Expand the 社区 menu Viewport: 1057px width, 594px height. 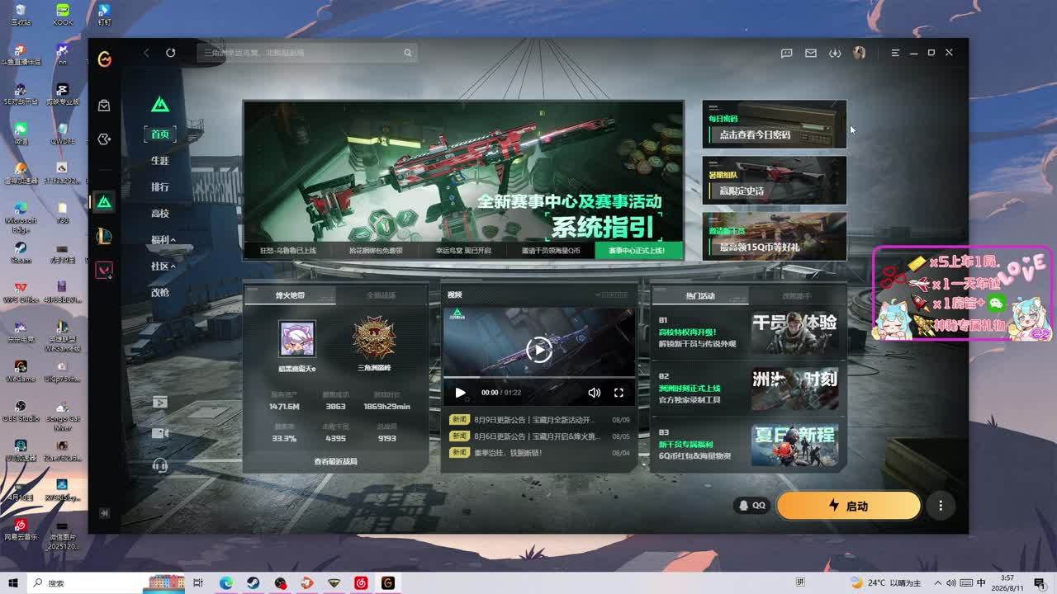click(x=163, y=266)
